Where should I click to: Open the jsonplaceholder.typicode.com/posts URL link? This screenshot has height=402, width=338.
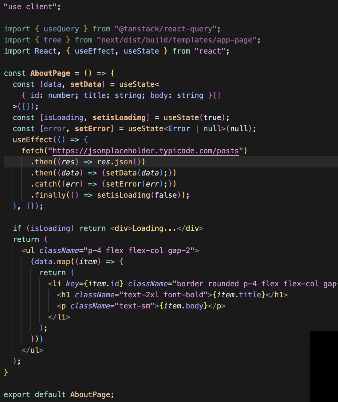(x=146, y=151)
